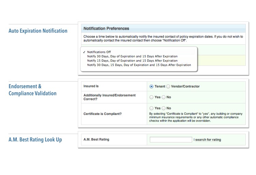256x175 pixels.
Task: Pick Notify 15 Days, Day of Expiration option
Action: pyautogui.click(x=132, y=61)
